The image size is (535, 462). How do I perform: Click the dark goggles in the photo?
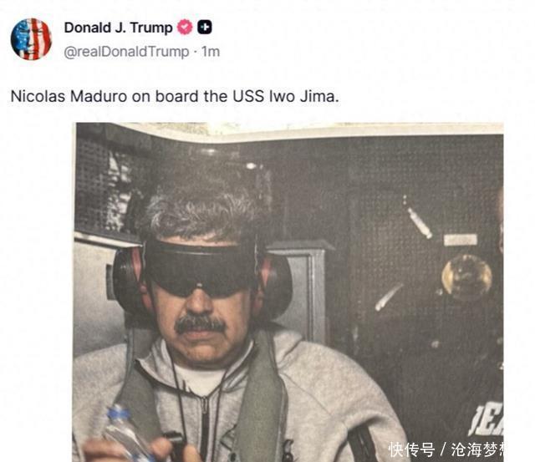tap(200, 269)
